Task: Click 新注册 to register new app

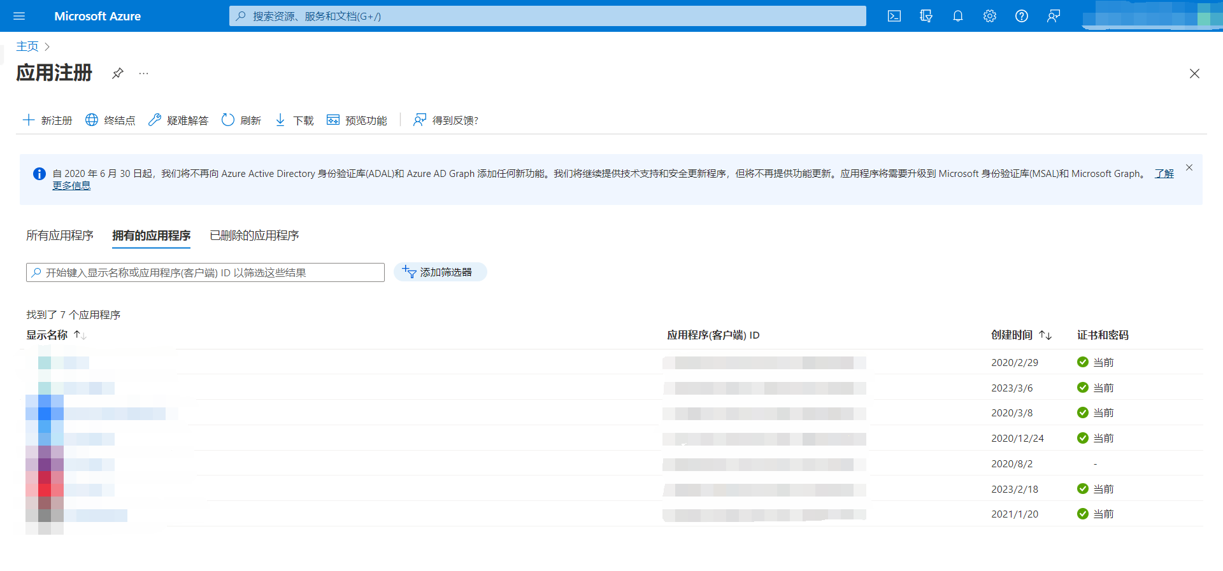Action: tap(48, 120)
